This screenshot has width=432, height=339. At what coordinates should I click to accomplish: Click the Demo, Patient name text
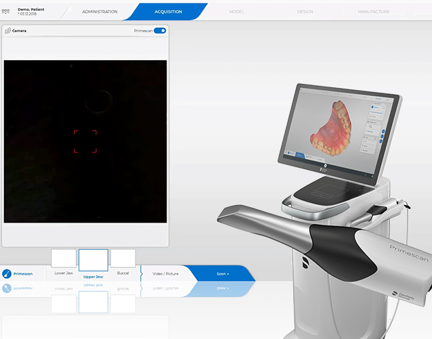[x=31, y=9]
